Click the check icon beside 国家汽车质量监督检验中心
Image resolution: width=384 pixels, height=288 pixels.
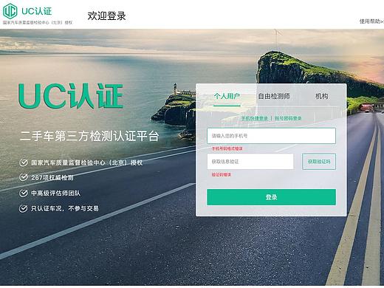(24, 162)
